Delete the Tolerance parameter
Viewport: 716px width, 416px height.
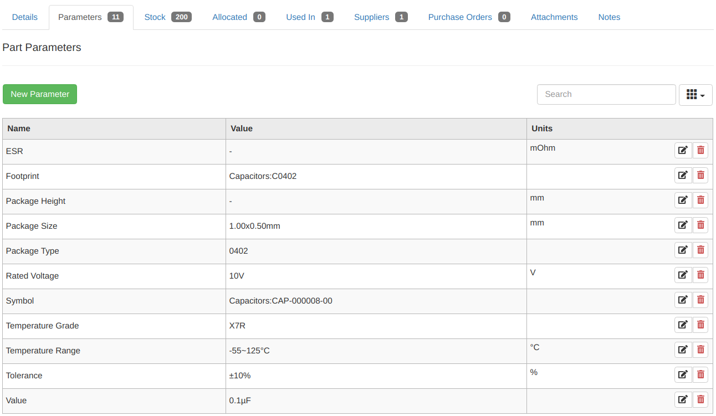click(700, 374)
